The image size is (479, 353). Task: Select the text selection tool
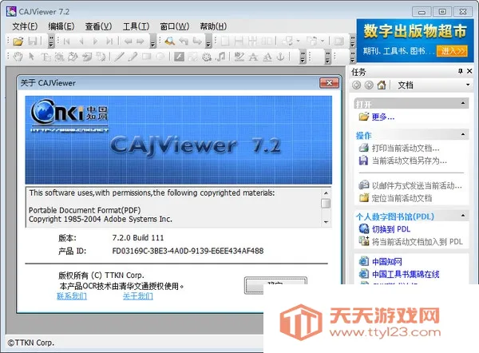click(46, 57)
